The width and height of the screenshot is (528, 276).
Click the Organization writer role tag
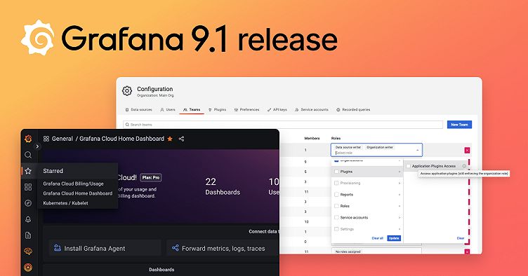(380, 147)
